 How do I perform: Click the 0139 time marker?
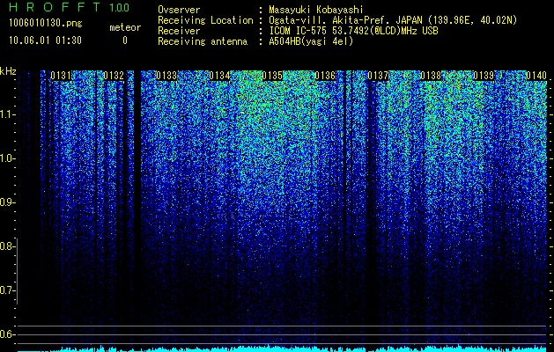pos(484,76)
